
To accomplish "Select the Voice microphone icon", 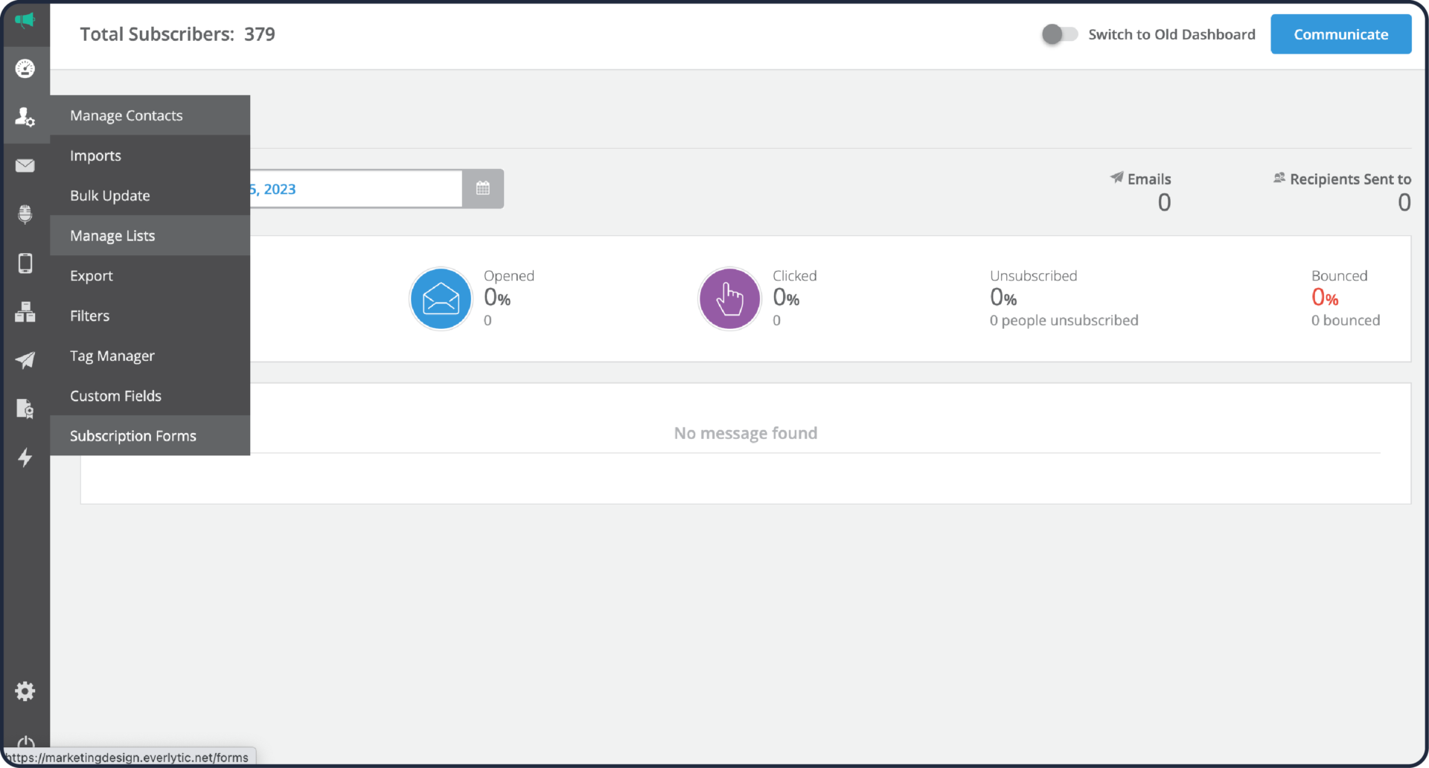I will [x=25, y=214].
